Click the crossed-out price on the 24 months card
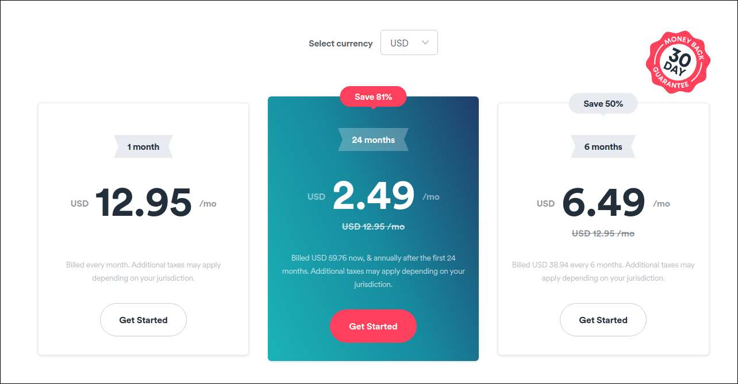 pos(373,227)
